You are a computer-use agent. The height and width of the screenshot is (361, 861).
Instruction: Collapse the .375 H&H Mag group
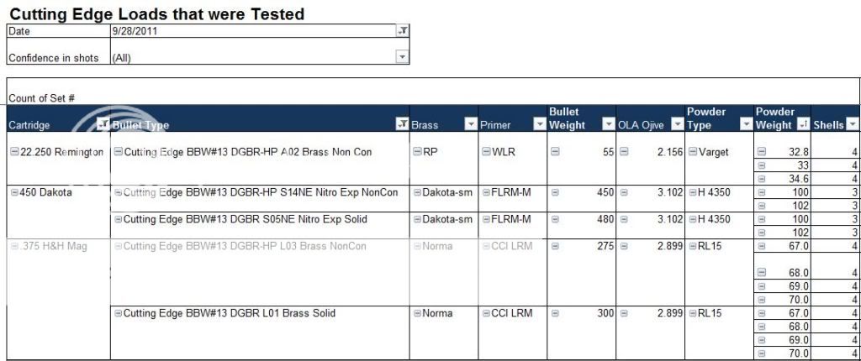(14, 246)
